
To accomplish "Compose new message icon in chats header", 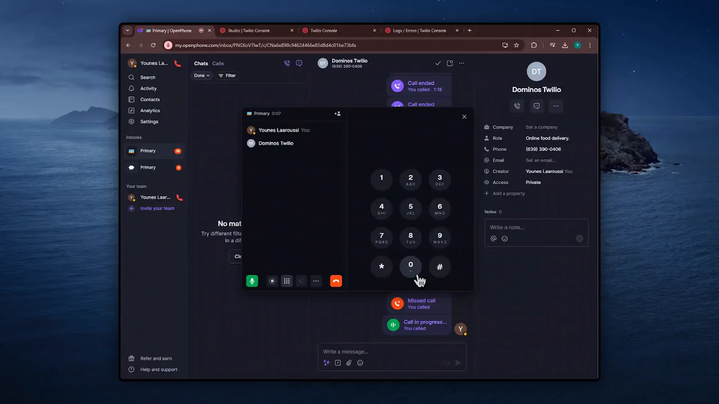I will [299, 63].
